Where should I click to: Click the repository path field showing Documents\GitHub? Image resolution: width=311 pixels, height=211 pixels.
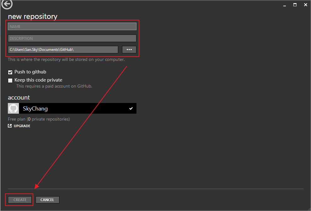pos(63,50)
